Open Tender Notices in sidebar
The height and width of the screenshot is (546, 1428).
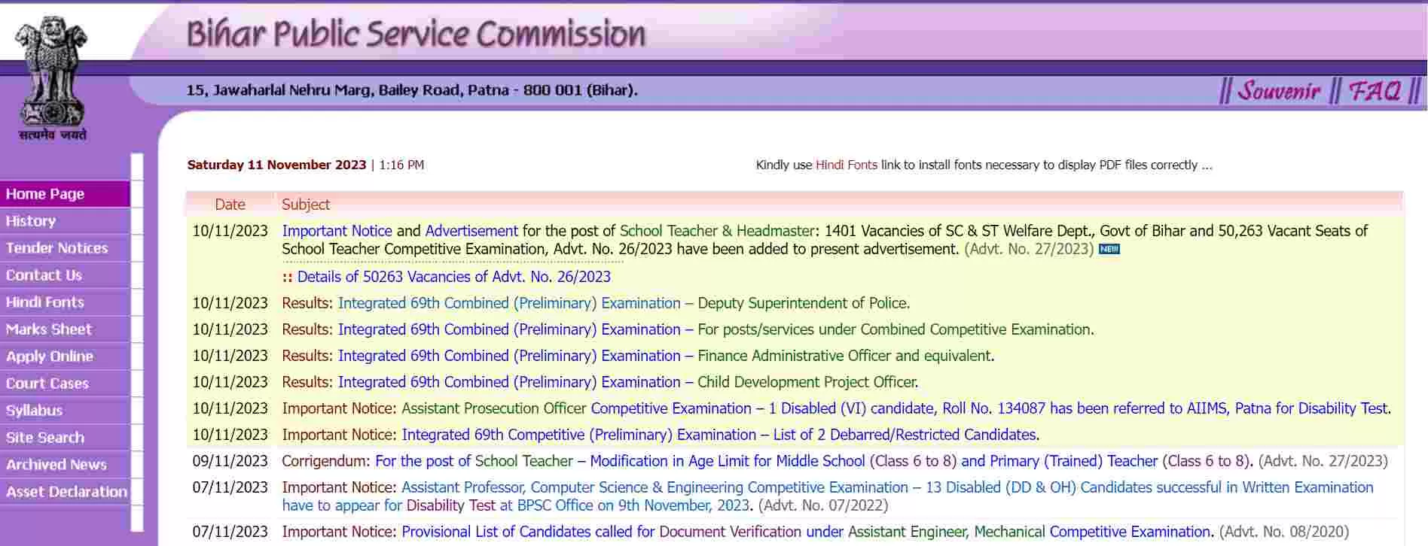(x=65, y=248)
